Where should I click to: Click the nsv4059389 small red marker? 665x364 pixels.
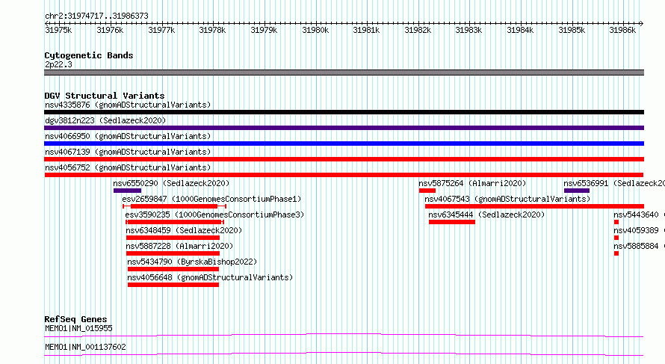616,238
